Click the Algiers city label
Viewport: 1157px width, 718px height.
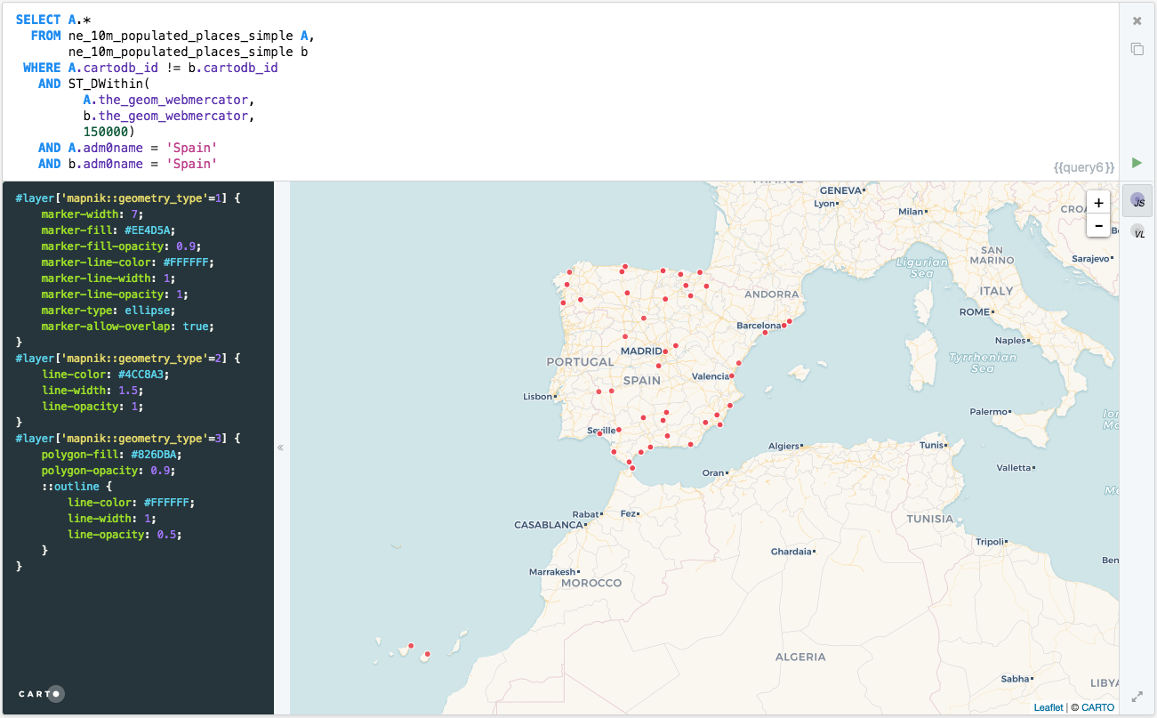point(783,446)
